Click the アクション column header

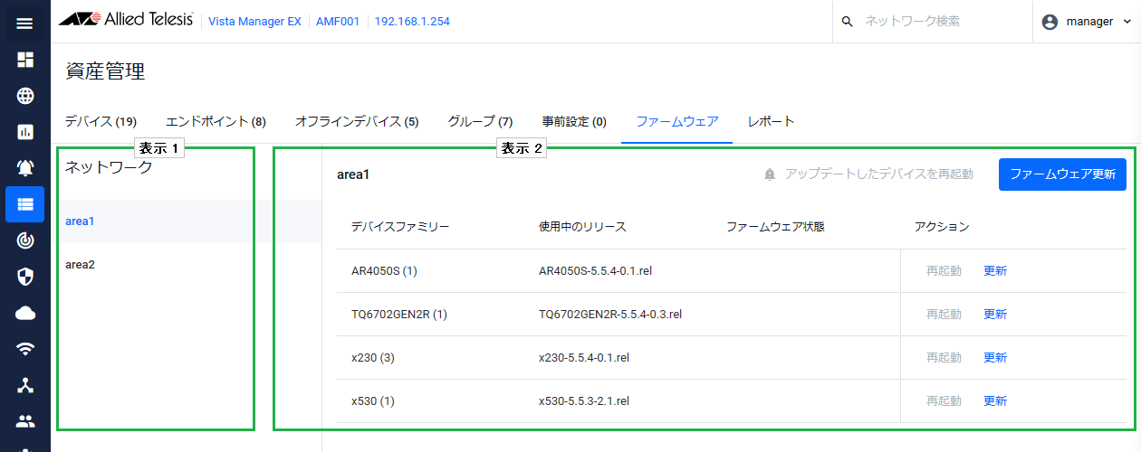click(x=942, y=227)
